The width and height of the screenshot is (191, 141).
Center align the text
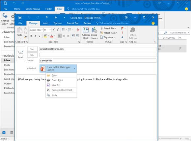click(x=64, y=36)
